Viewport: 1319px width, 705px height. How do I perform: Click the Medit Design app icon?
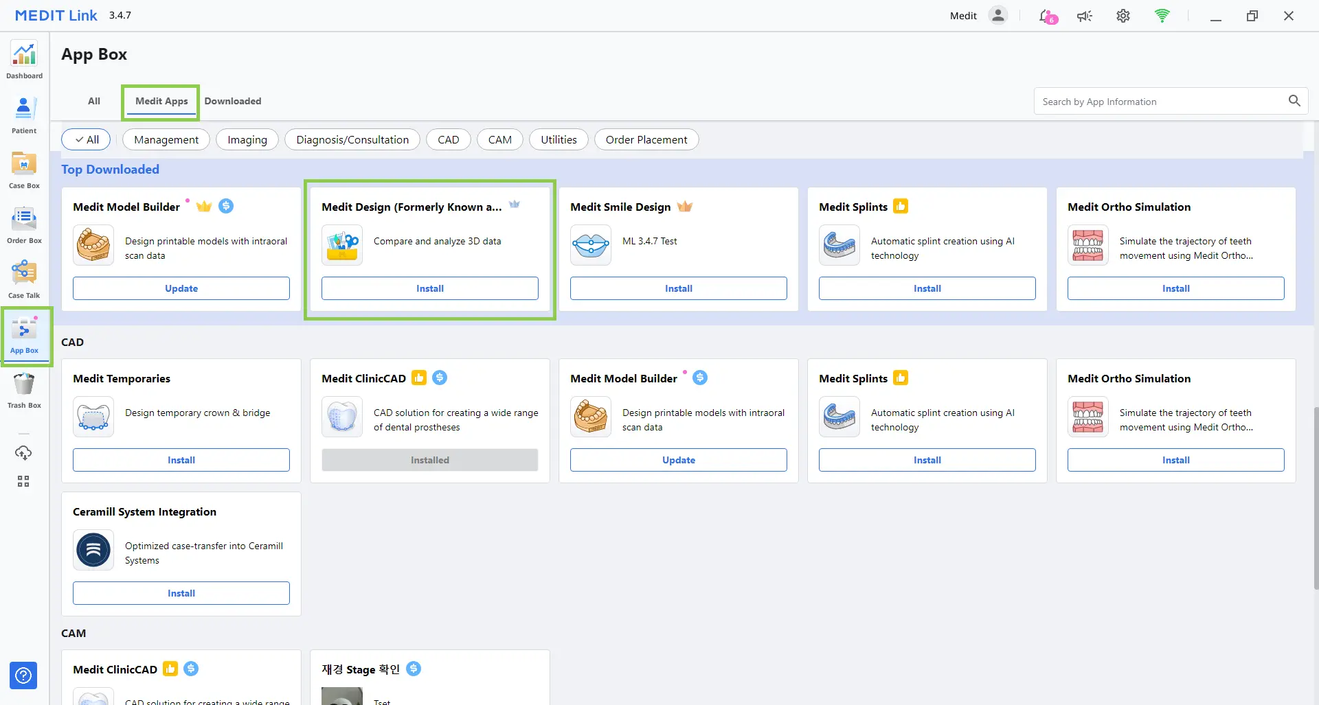[x=342, y=245]
